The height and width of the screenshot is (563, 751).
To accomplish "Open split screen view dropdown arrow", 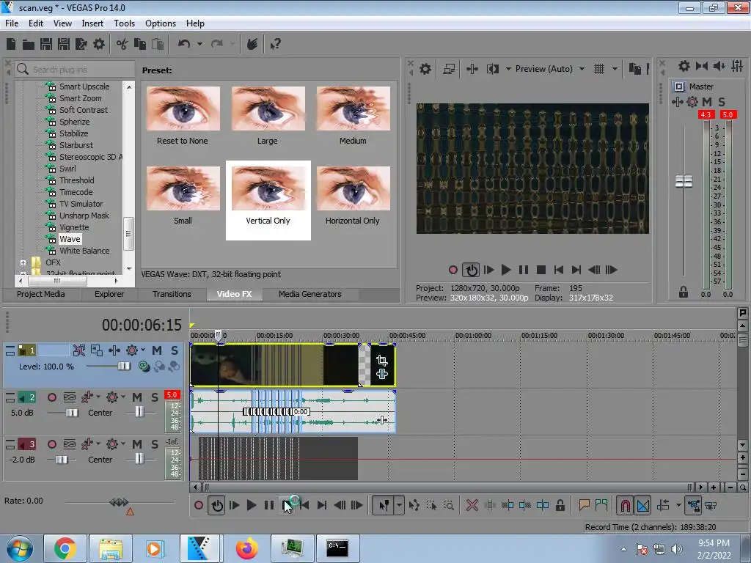I will pos(508,69).
